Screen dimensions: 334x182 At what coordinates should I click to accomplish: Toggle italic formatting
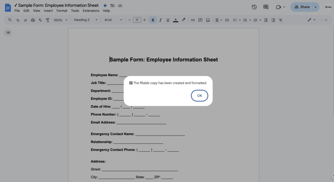coord(160,20)
